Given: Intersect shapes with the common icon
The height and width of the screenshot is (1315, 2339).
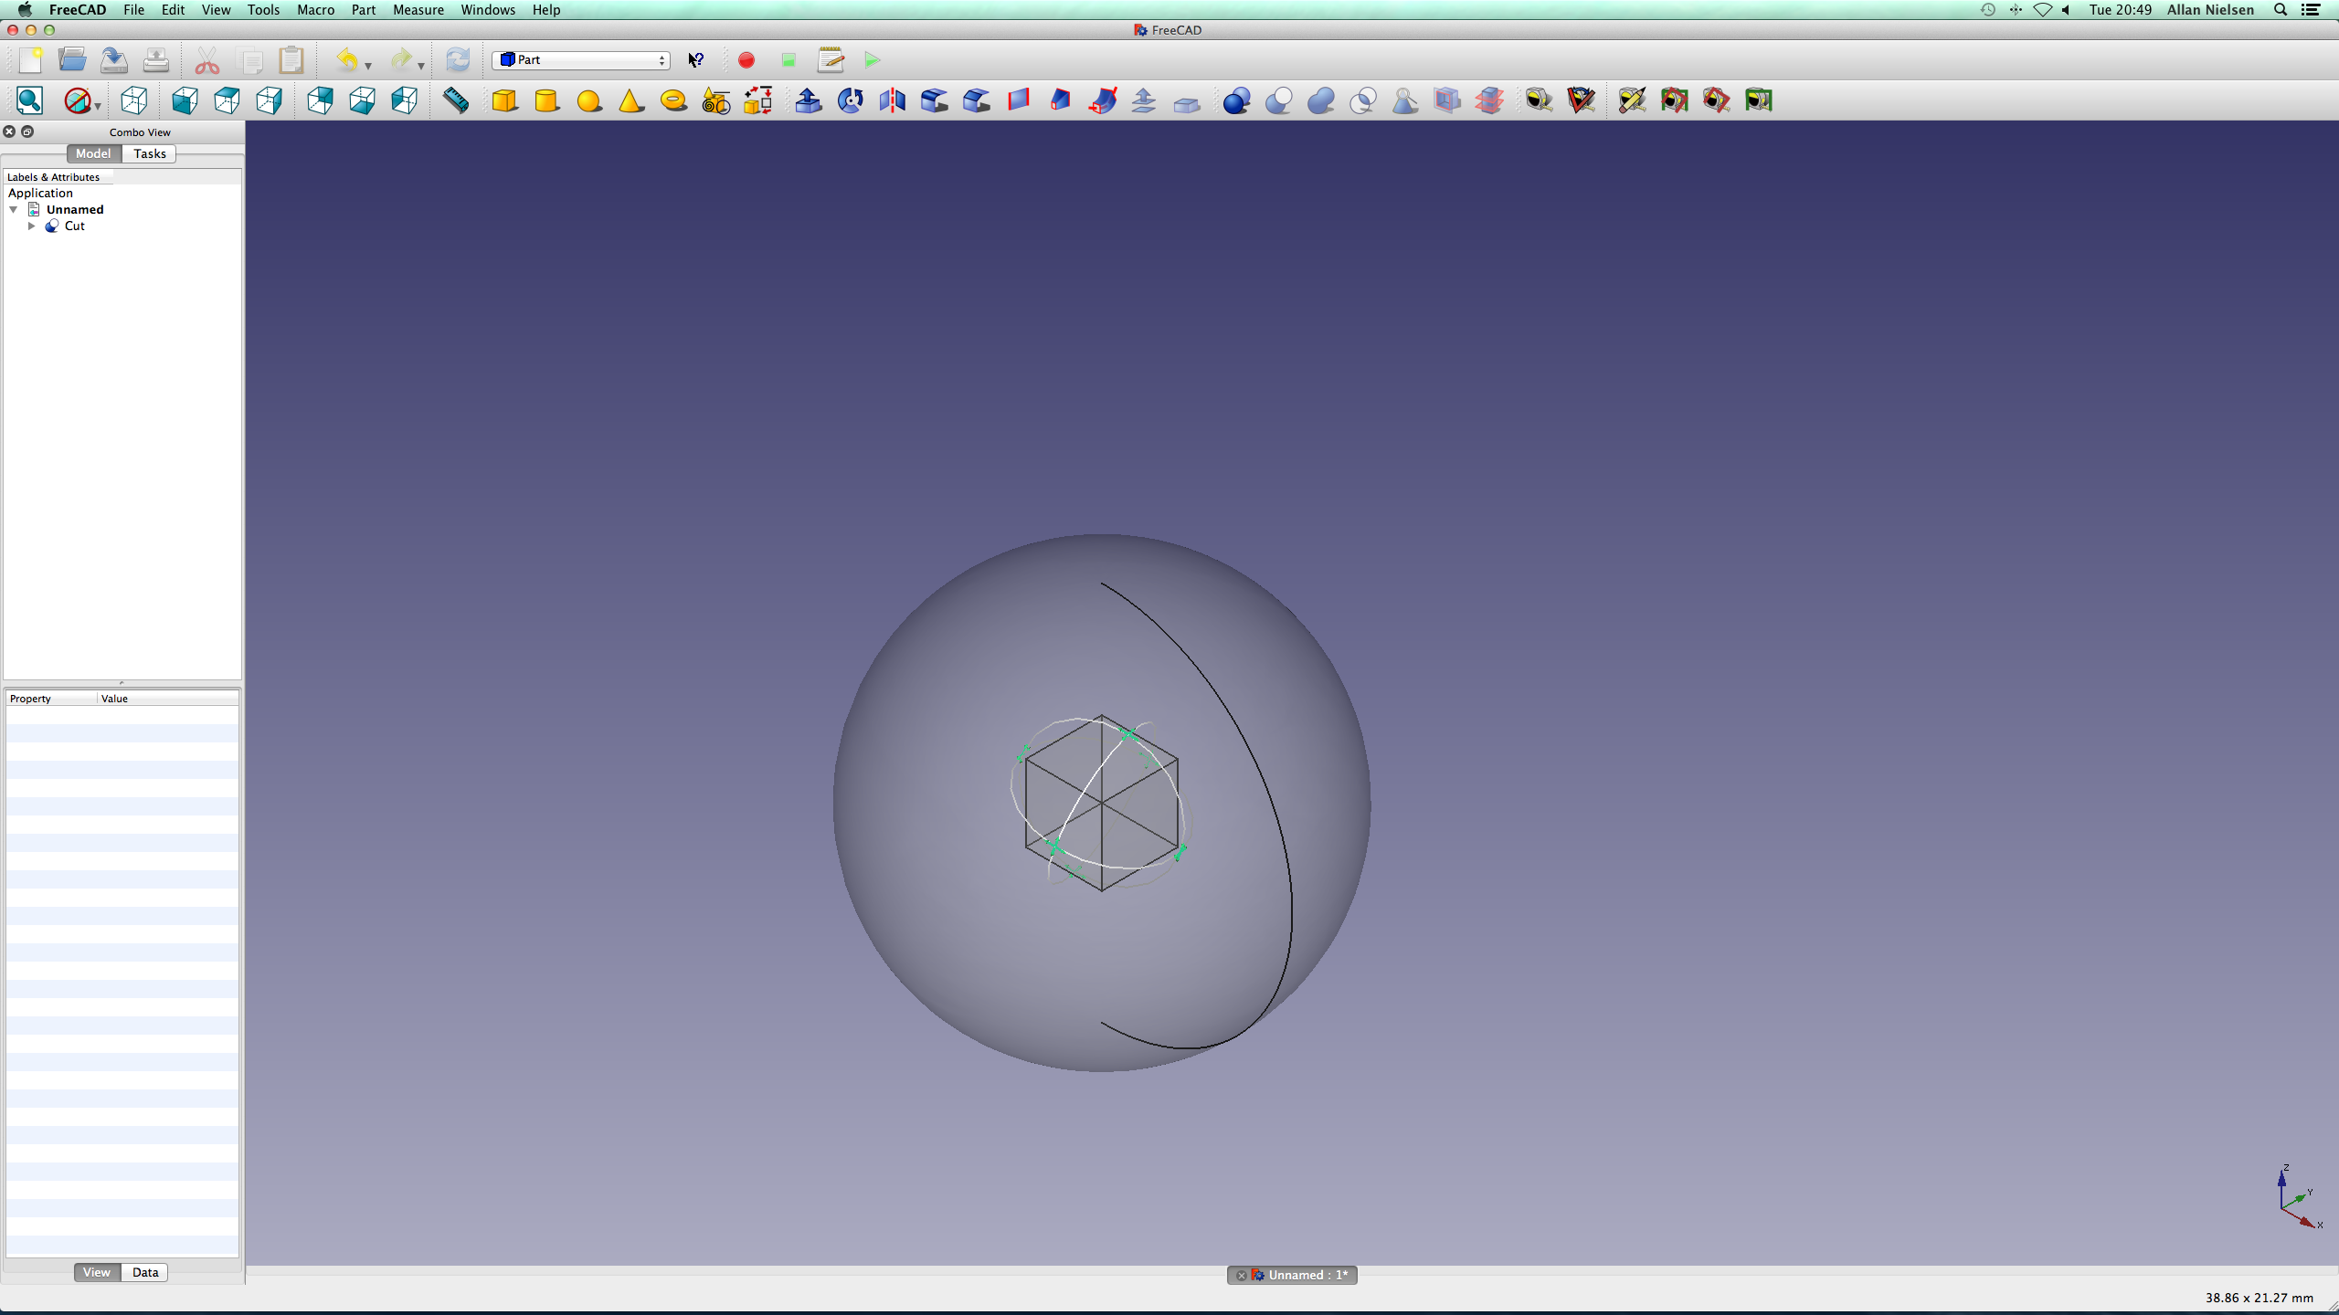Looking at the screenshot, I should [x=1362, y=100].
